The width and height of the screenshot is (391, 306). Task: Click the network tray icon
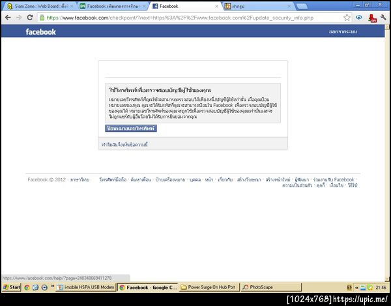pyautogui.click(x=363, y=288)
